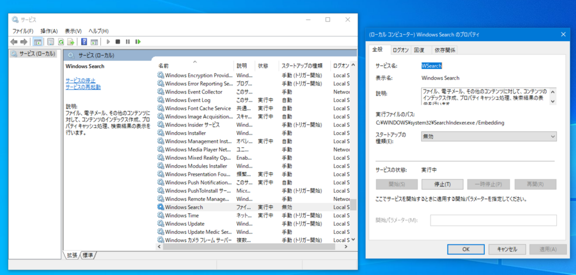Open Help via blue question mark icon

(84, 42)
